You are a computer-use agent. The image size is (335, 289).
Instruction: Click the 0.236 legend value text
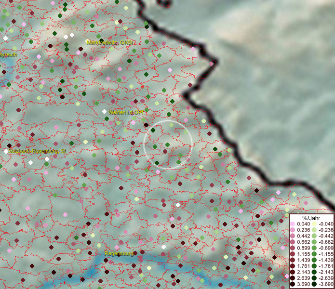pos(304,230)
